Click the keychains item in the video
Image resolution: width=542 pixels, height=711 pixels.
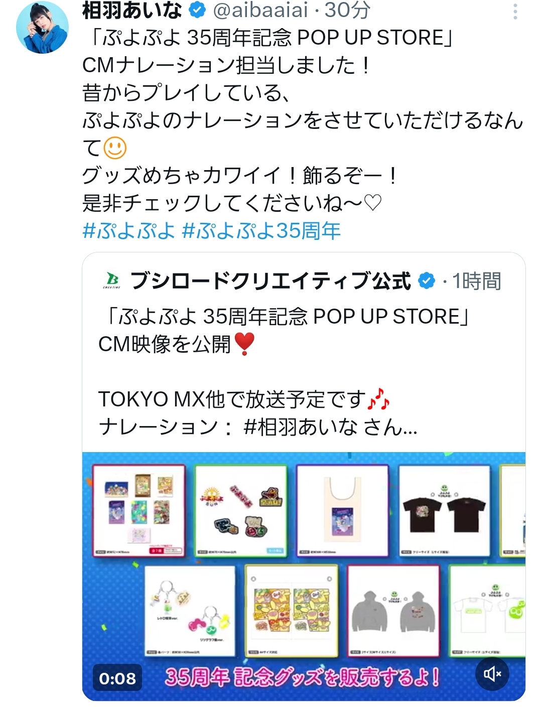(x=190, y=611)
